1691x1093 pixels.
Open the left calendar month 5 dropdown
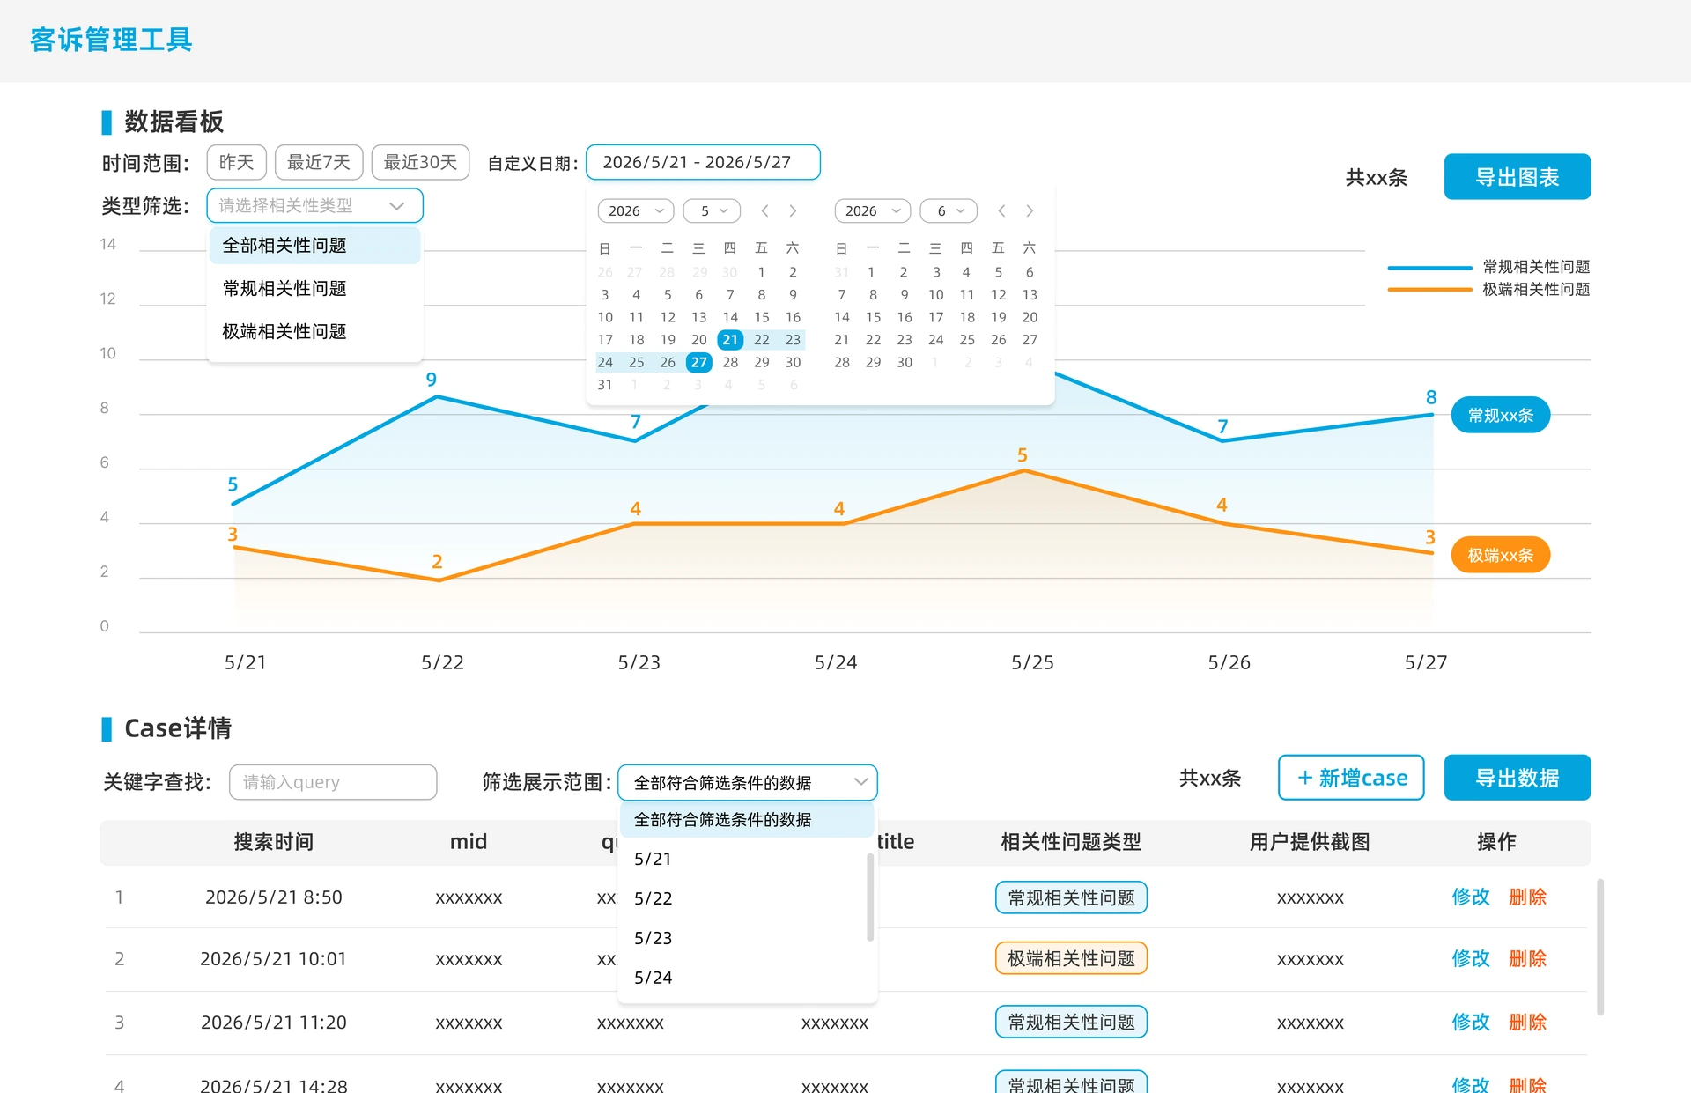(x=712, y=211)
